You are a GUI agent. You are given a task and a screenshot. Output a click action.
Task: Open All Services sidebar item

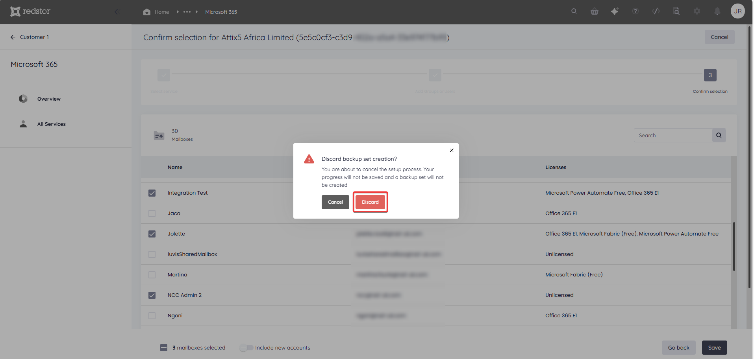click(52, 124)
